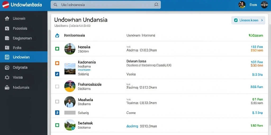Viewport: 271px width, 135px height.
Task: Toggle the blue checked box beside Sddanig
Action: tap(57, 74)
